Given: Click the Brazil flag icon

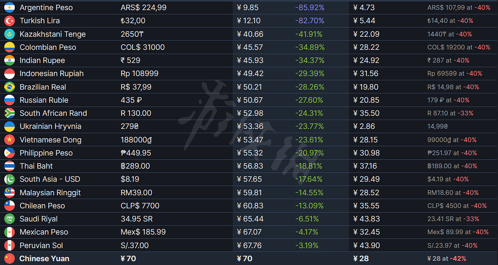Looking at the screenshot, I should pos(9,87).
